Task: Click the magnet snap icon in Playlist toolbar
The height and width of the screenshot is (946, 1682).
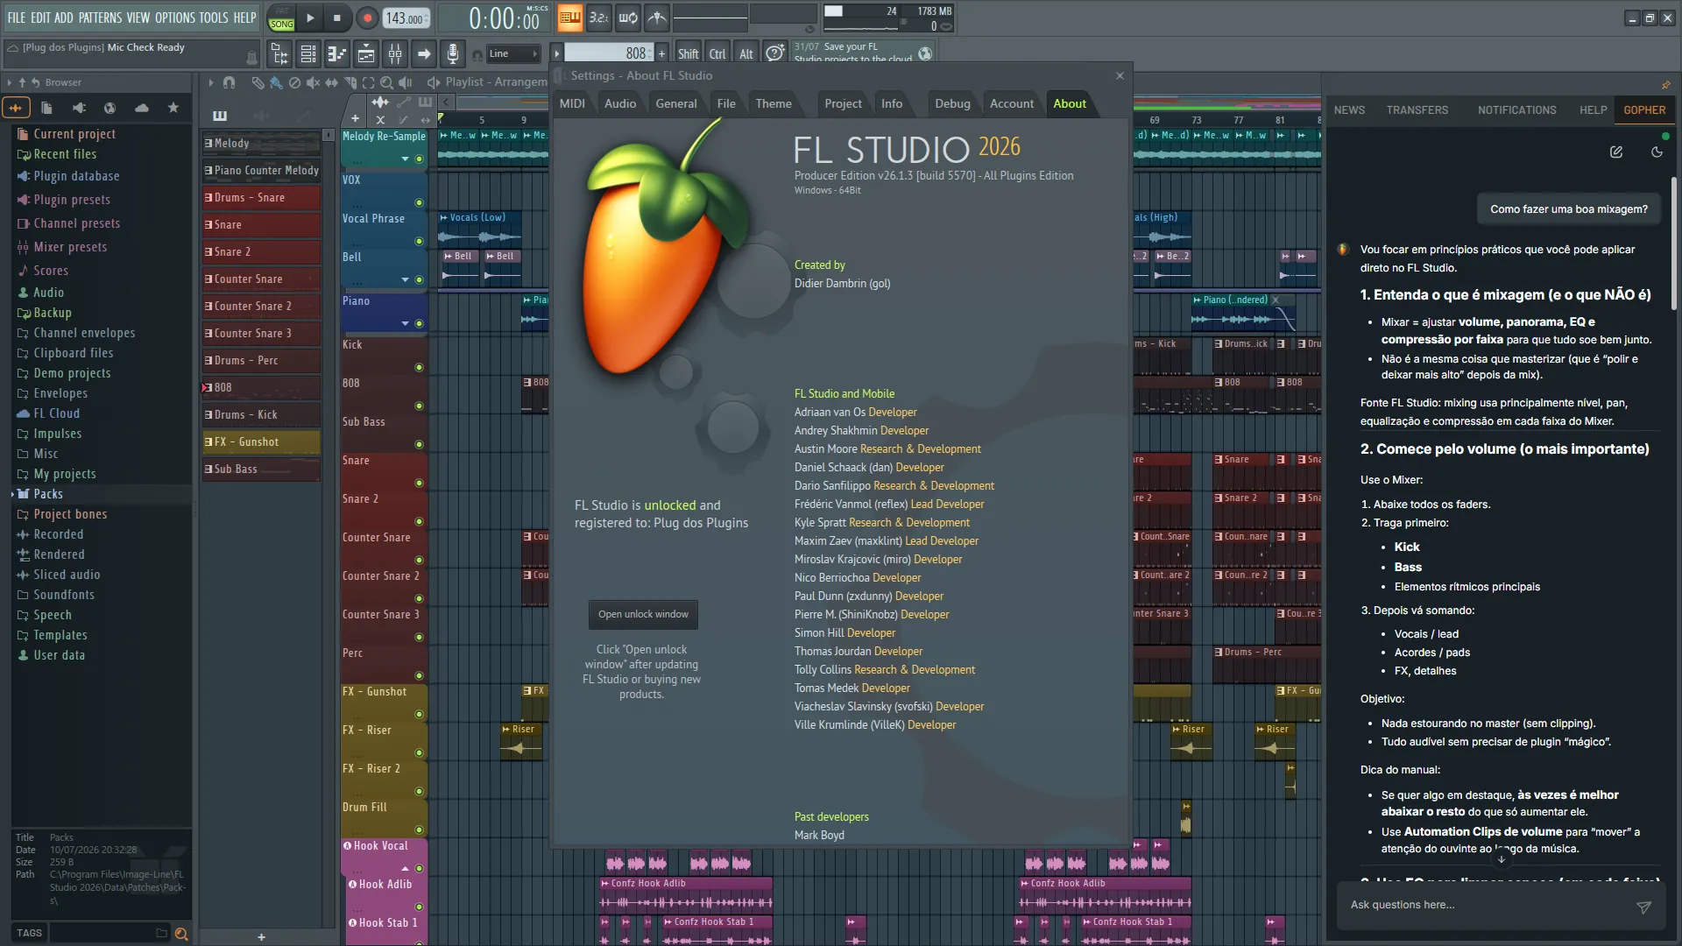Action: click(229, 82)
